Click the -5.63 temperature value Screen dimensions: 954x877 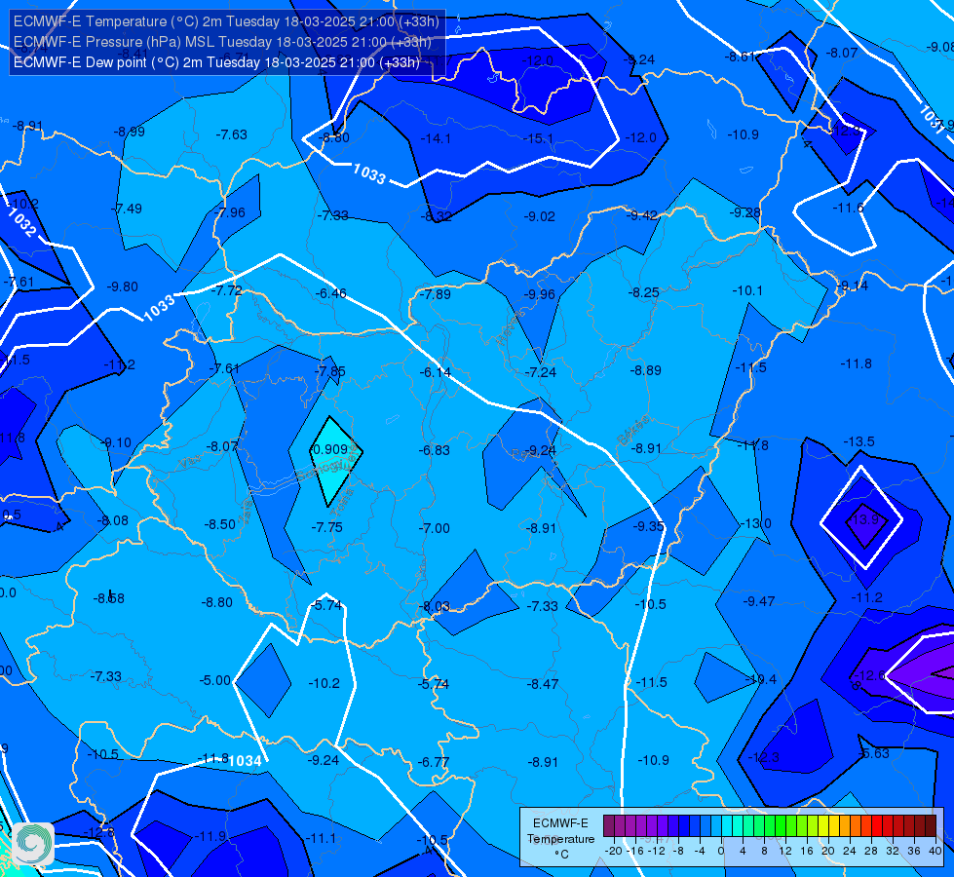pos(874,753)
